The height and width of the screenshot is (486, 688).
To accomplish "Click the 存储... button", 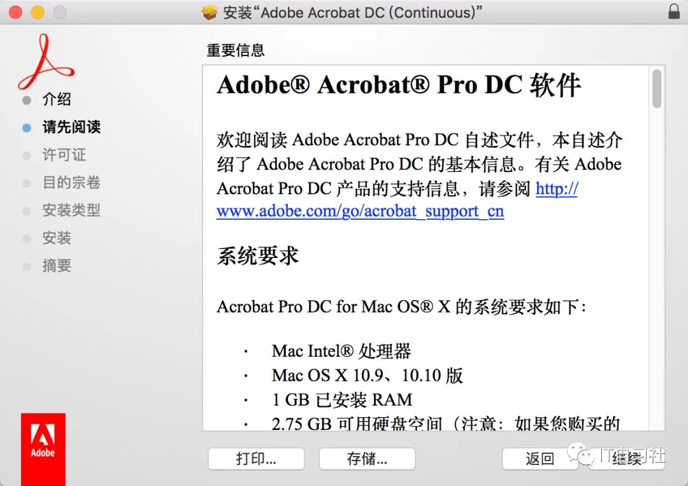I will coord(368,459).
